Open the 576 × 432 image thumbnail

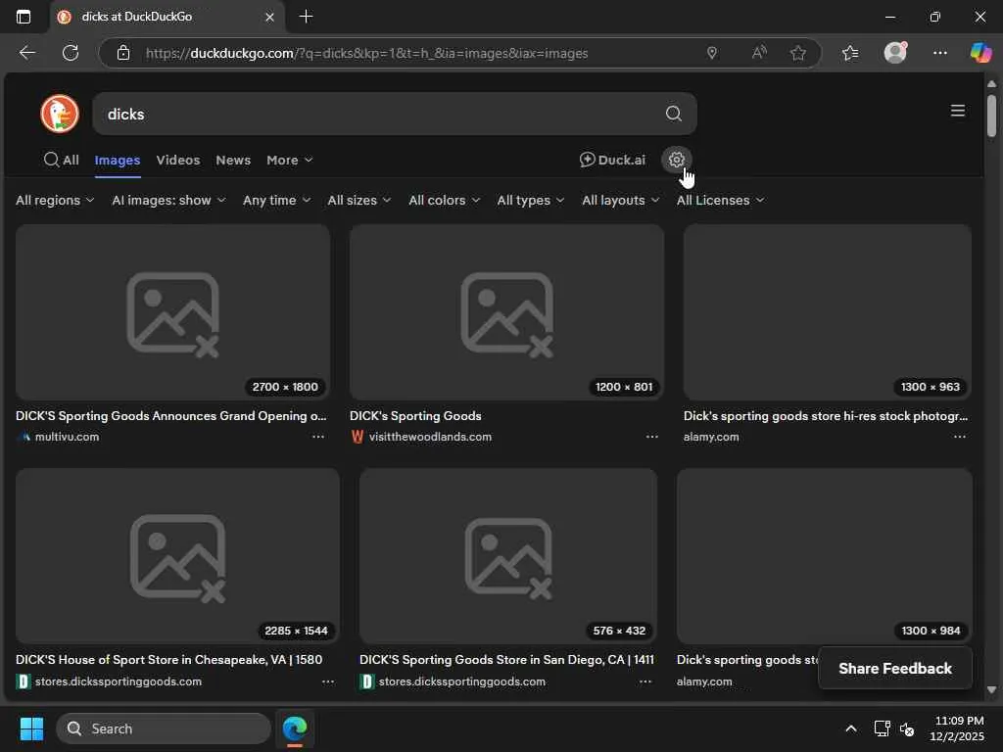[508, 556]
